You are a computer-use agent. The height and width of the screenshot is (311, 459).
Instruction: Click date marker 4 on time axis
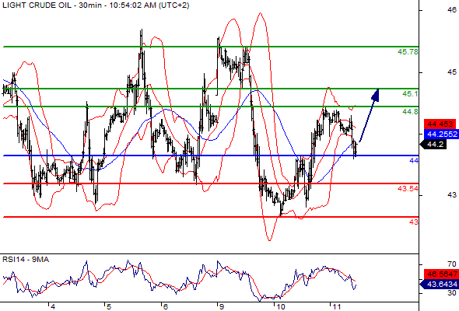coord(52,306)
